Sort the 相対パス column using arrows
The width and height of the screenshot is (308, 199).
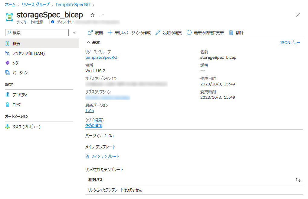(298, 180)
